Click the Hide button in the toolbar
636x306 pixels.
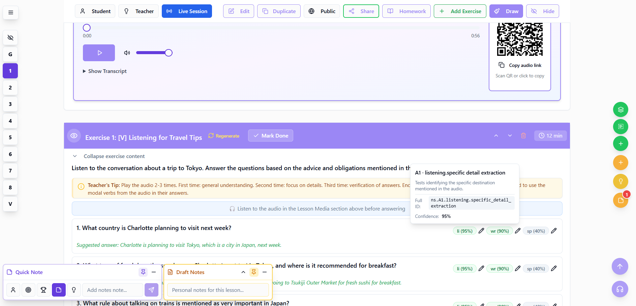(x=543, y=11)
